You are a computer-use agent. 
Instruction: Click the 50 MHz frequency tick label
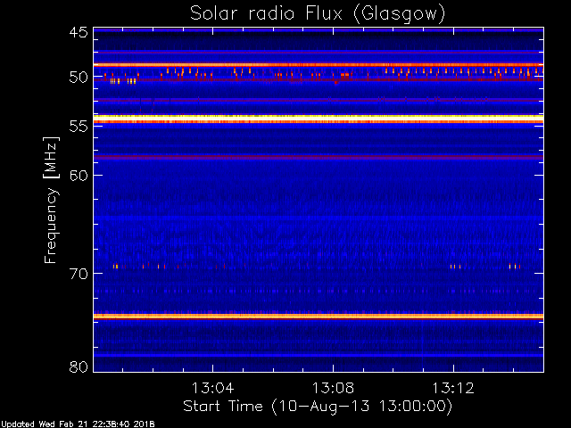coord(78,78)
